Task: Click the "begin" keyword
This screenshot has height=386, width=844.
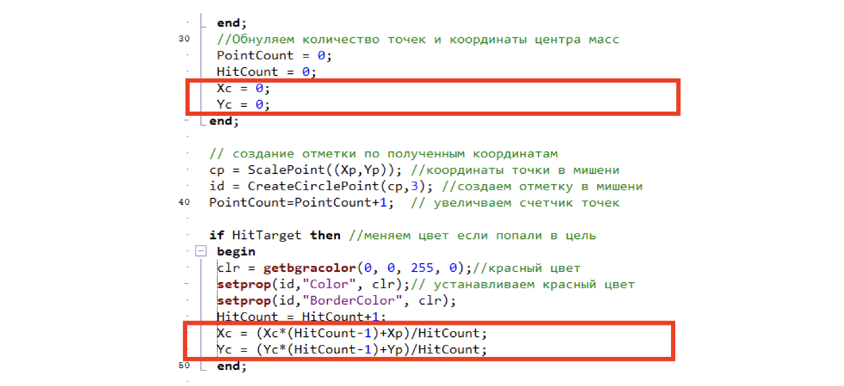Action: click(236, 252)
